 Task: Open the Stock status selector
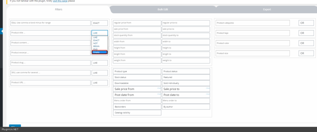[x=137, y=77]
